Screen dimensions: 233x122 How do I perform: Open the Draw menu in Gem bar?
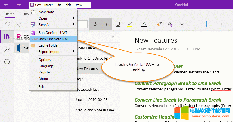point(78,5)
